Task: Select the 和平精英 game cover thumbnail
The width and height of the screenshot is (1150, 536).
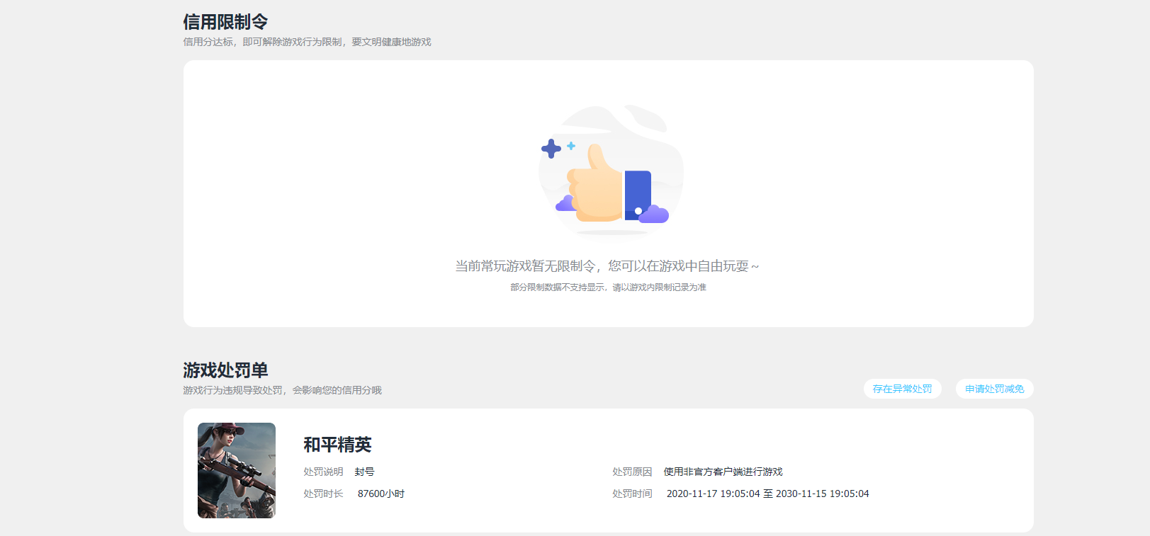Action: (x=237, y=470)
